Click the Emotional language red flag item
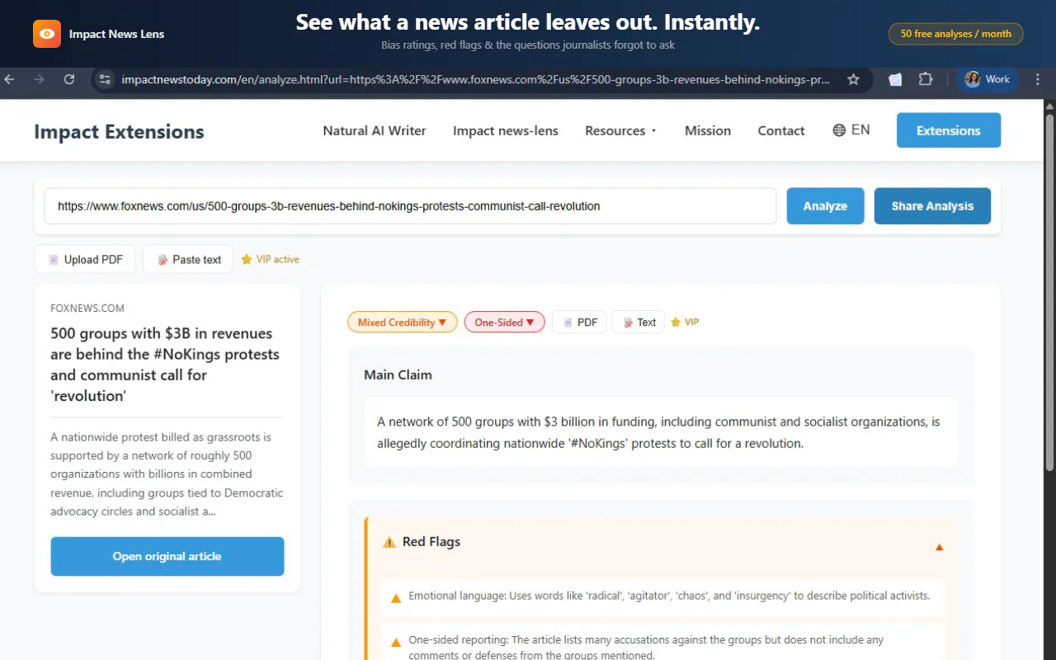1056x660 pixels. pos(662,597)
